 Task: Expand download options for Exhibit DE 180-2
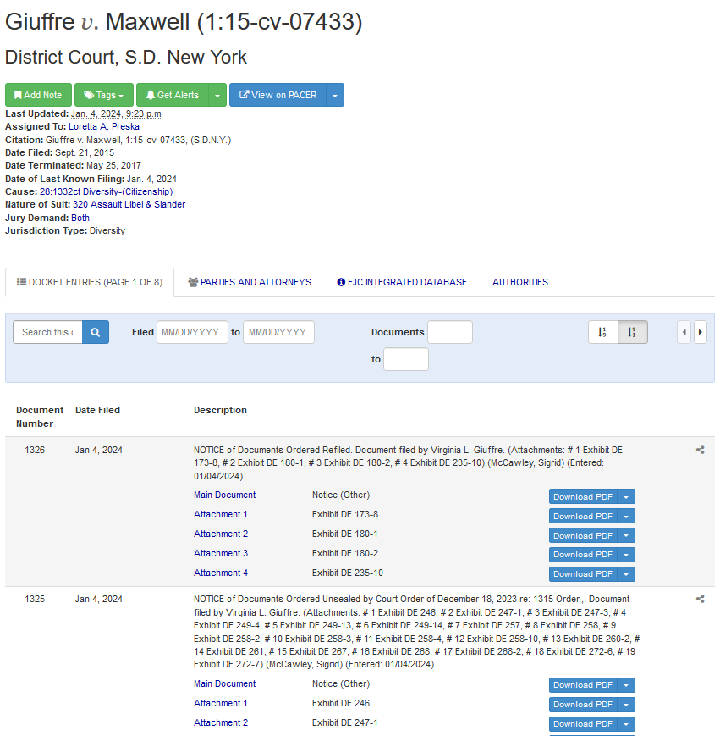626,555
